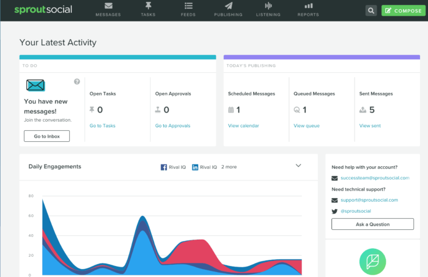Click the Ask a Question button

point(372,224)
